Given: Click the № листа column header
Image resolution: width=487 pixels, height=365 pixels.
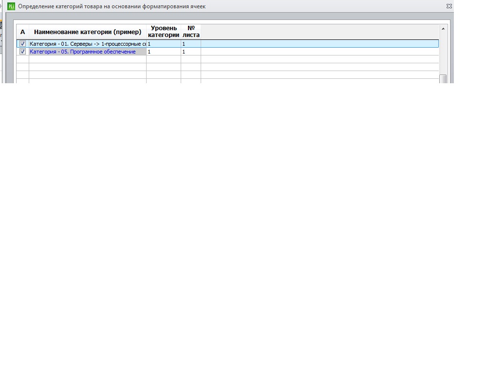Looking at the screenshot, I should [191, 32].
